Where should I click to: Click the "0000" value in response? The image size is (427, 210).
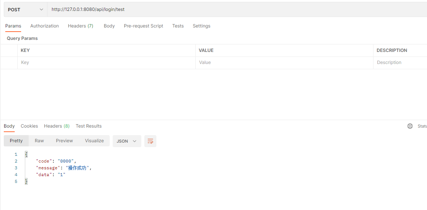pyautogui.click(x=66, y=161)
